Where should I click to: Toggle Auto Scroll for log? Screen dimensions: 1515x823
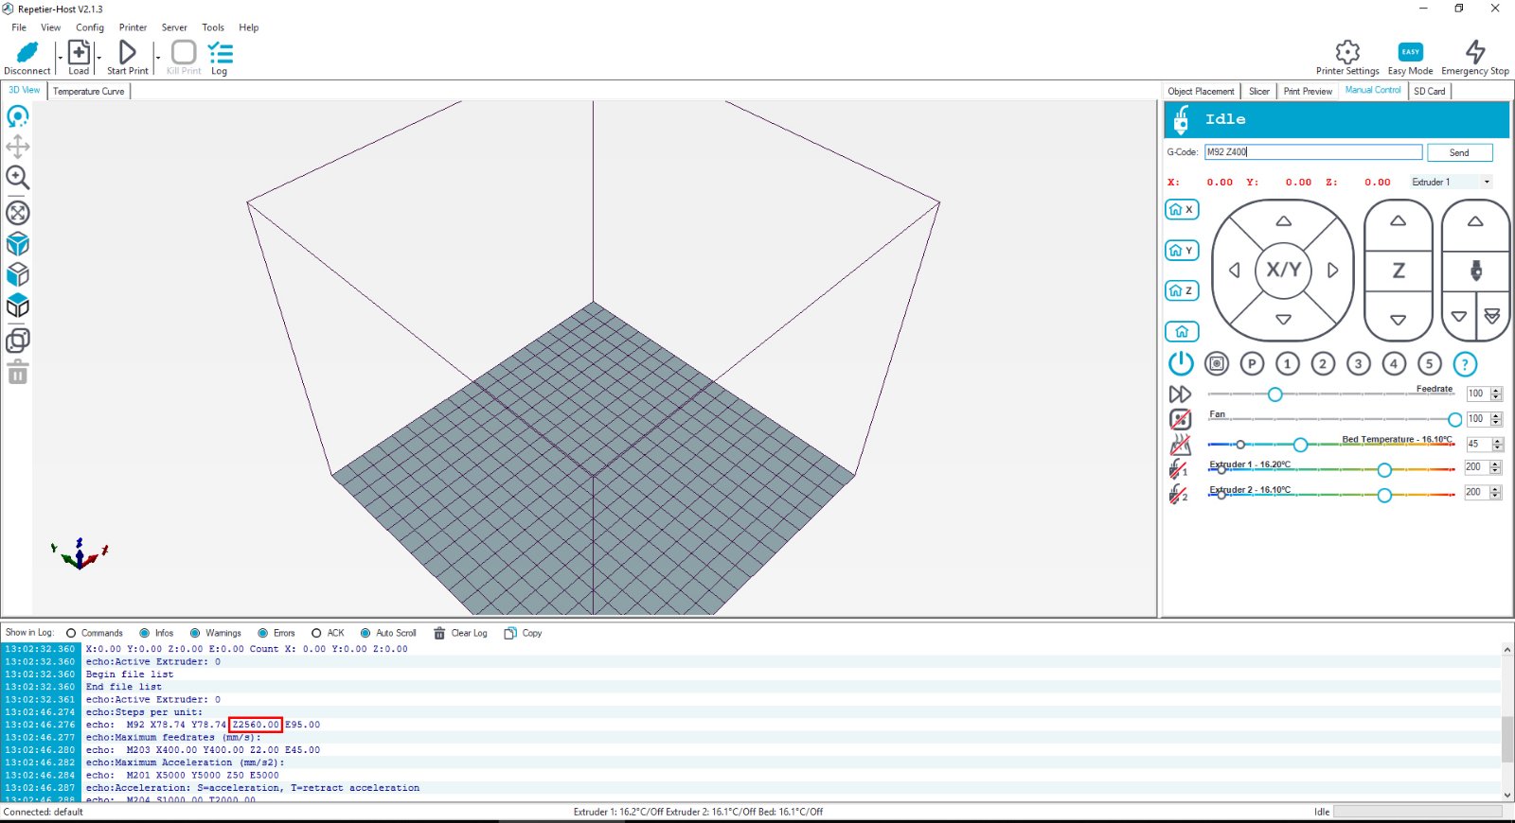click(365, 634)
